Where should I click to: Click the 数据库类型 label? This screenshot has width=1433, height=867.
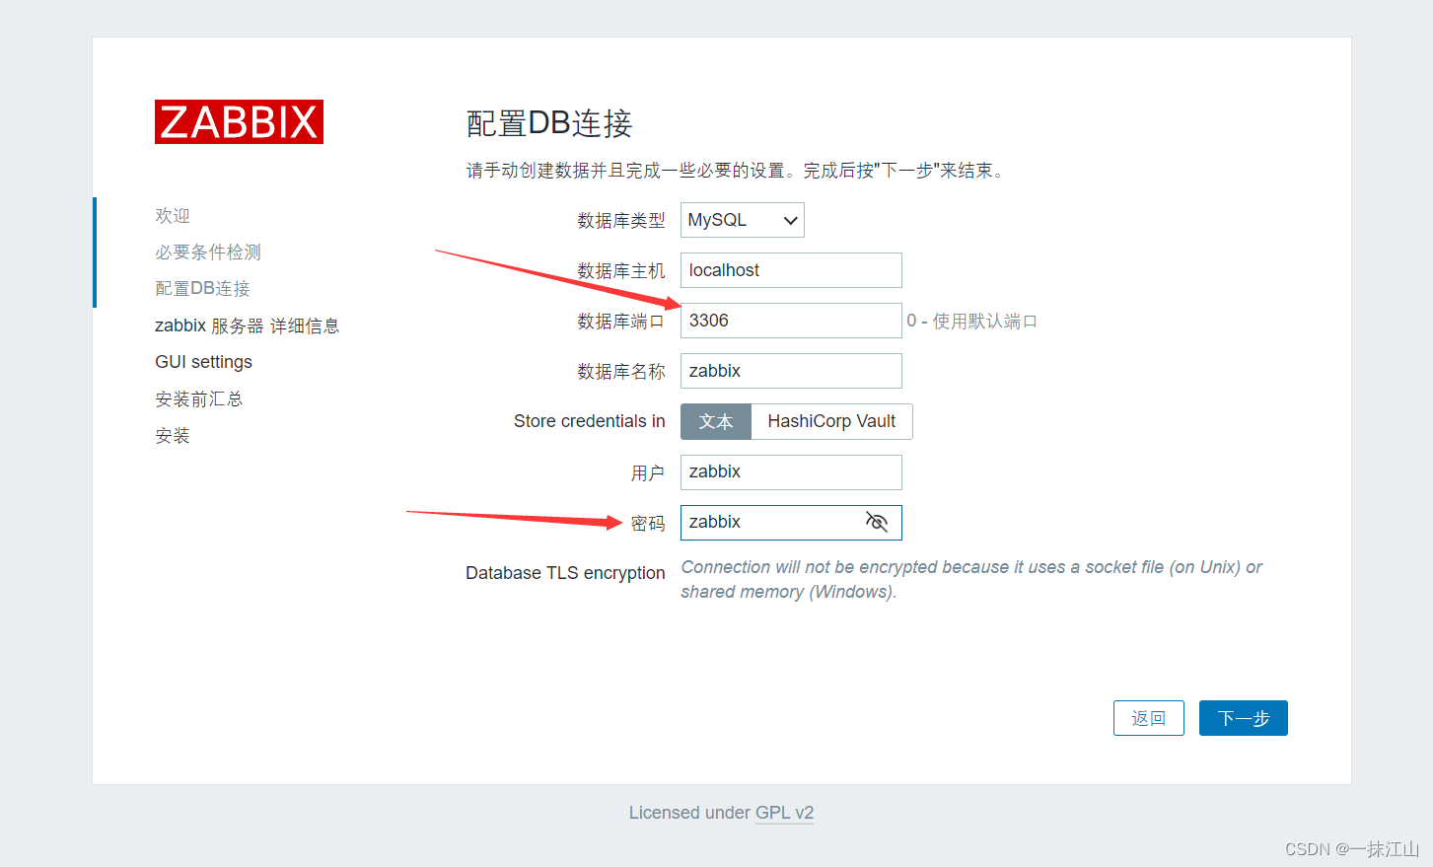(x=621, y=221)
